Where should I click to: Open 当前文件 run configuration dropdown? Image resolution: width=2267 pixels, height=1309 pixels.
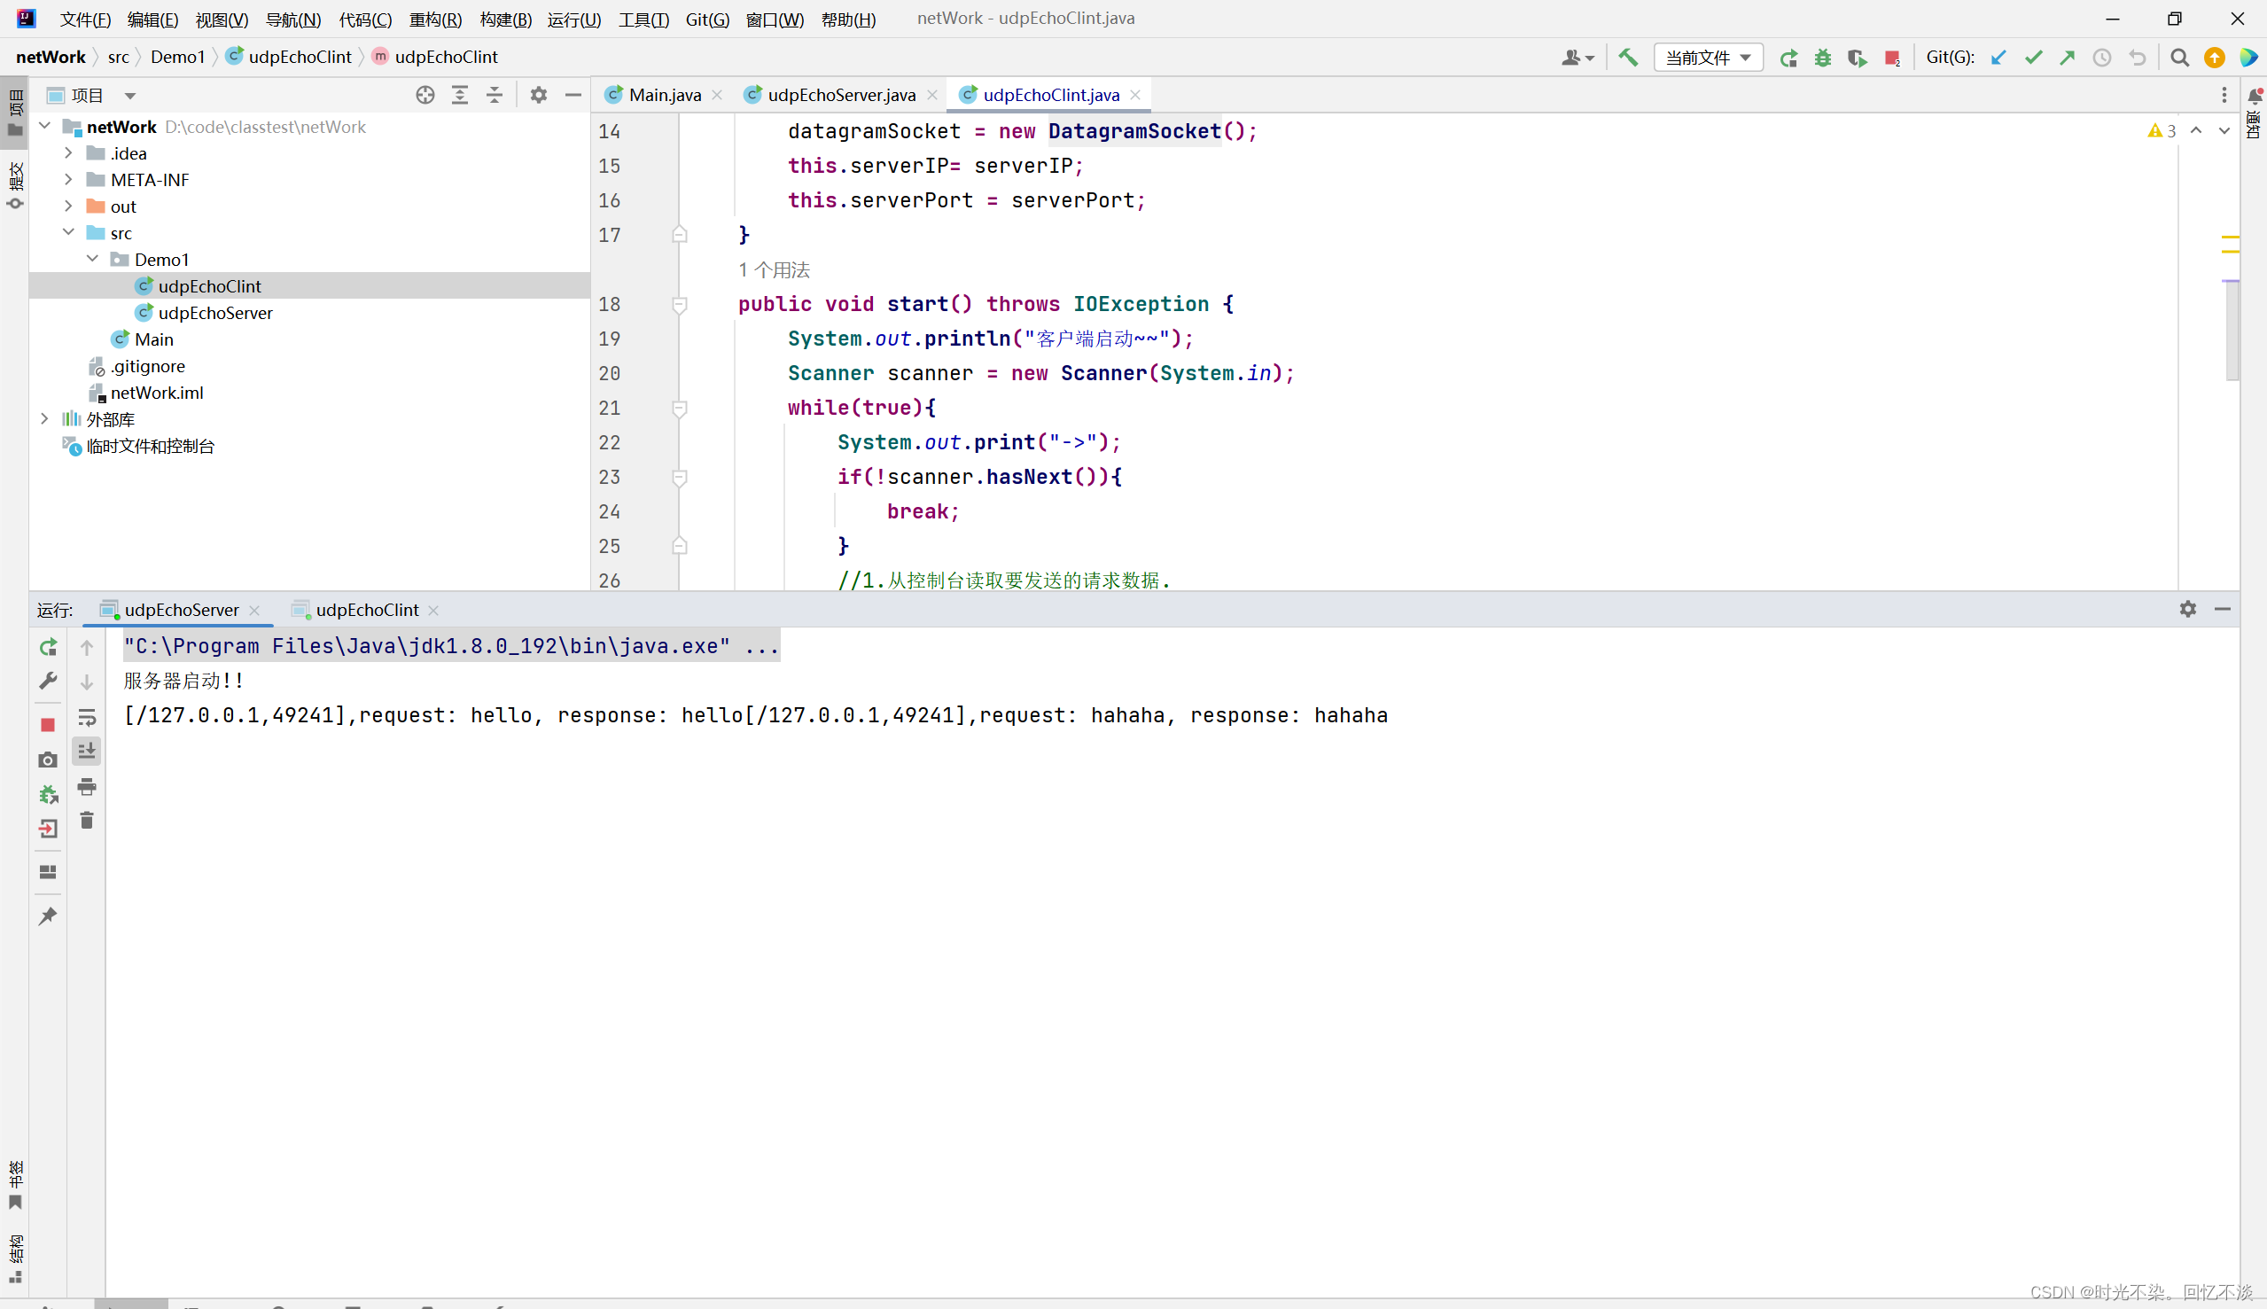(x=1708, y=58)
